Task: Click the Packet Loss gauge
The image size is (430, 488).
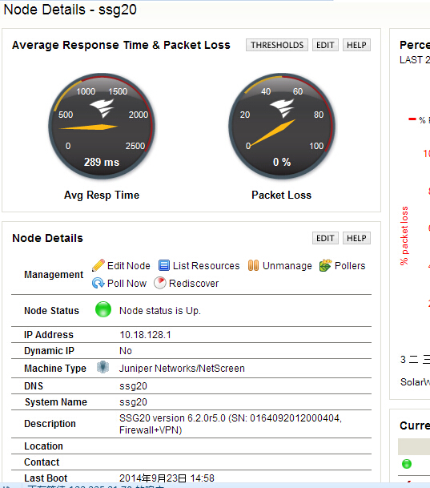Action: point(282,126)
